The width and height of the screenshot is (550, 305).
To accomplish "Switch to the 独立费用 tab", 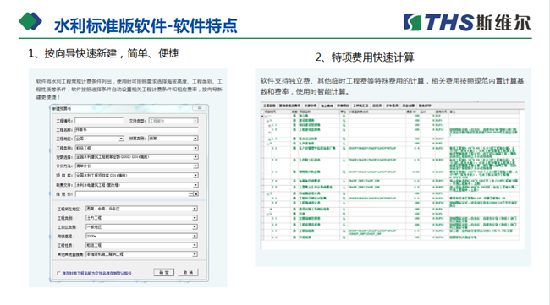I will (x=327, y=106).
